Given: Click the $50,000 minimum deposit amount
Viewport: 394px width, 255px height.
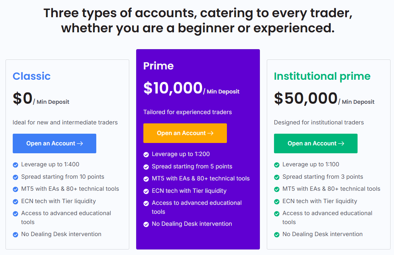Looking at the screenshot, I should pos(306,98).
